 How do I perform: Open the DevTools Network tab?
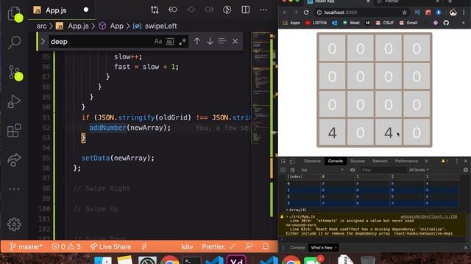pos(380,161)
